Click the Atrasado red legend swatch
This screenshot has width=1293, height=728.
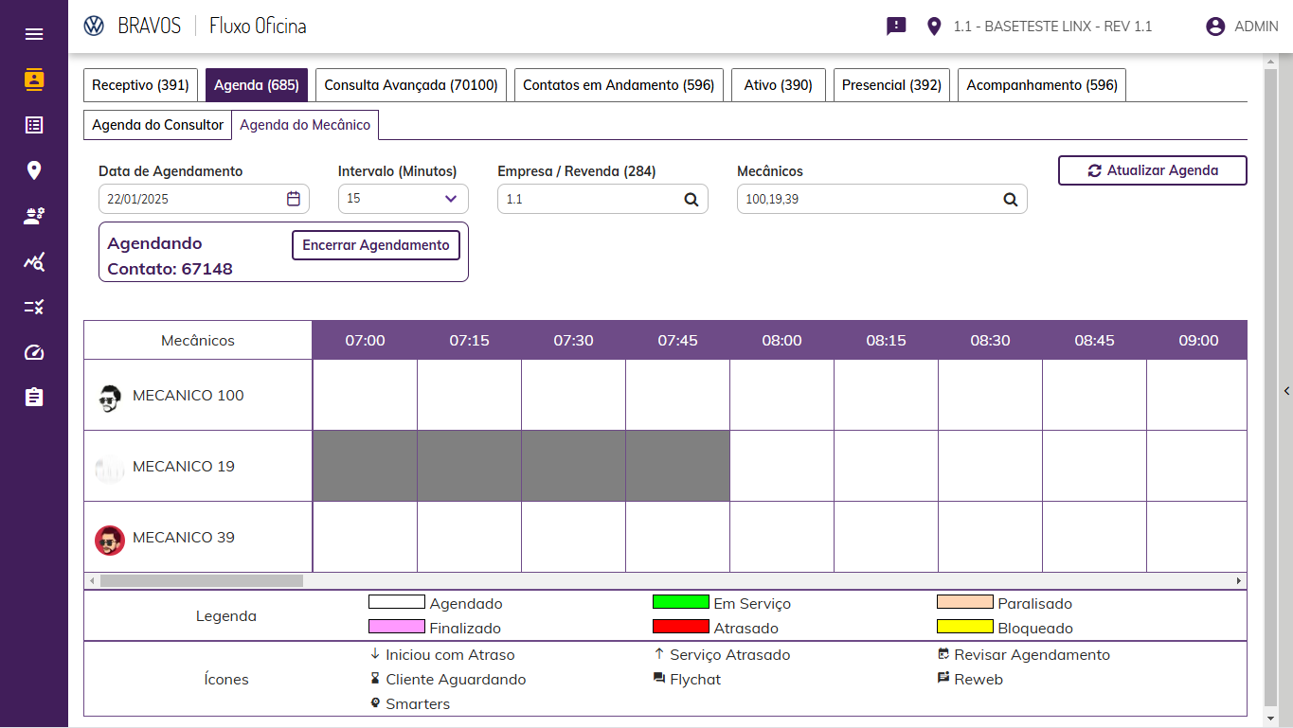pos(681,627)
